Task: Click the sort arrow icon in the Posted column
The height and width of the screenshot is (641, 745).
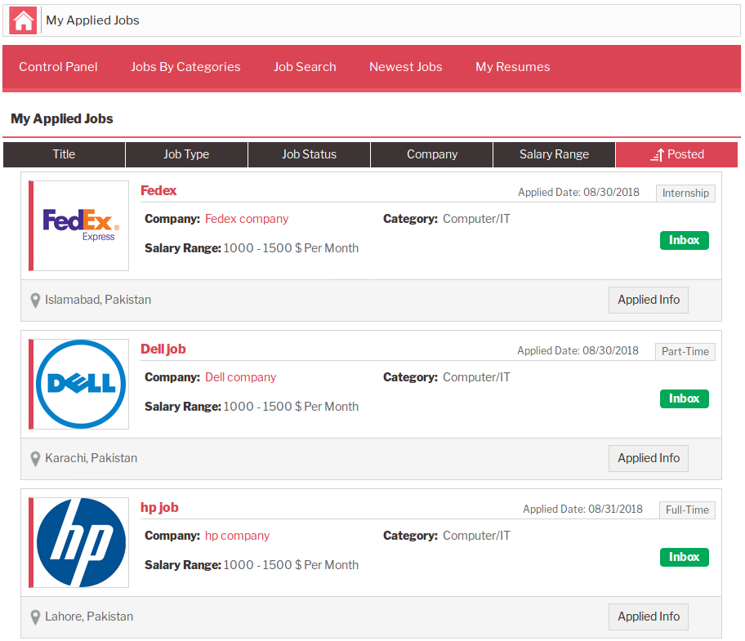Action: 657,155
